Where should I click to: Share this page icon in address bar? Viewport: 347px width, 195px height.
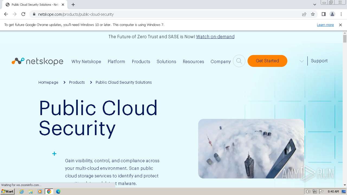[304, 14]
